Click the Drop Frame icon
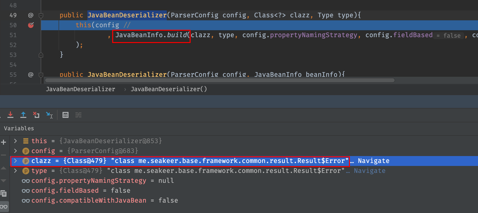 [x=36, y=115]
